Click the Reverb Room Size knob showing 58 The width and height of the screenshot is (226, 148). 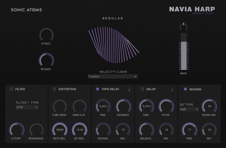(209, 106)
